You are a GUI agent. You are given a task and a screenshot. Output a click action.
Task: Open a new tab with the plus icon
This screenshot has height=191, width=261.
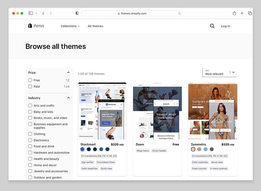[242, 13]
